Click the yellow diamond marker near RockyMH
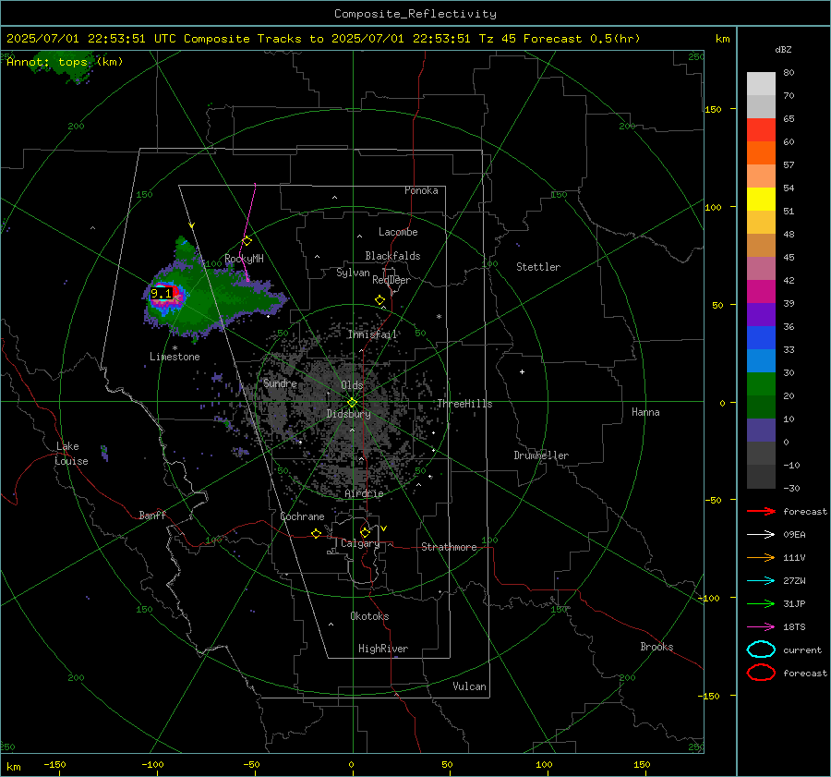Screen dimensions: 831x777 click(247, 241)
